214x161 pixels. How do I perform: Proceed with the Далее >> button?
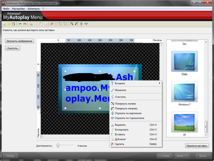[182, 156]
